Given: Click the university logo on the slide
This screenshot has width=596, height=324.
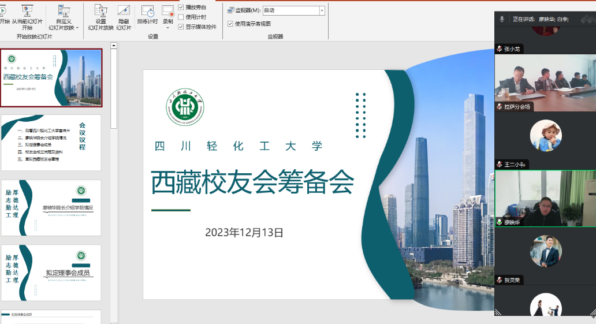Looking at the screenshot, I should [185, 107].
